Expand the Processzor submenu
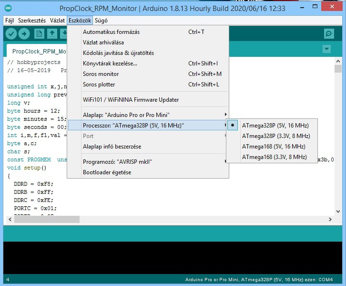The width and height of the screenshot is (346, 286). coord(148,126)
